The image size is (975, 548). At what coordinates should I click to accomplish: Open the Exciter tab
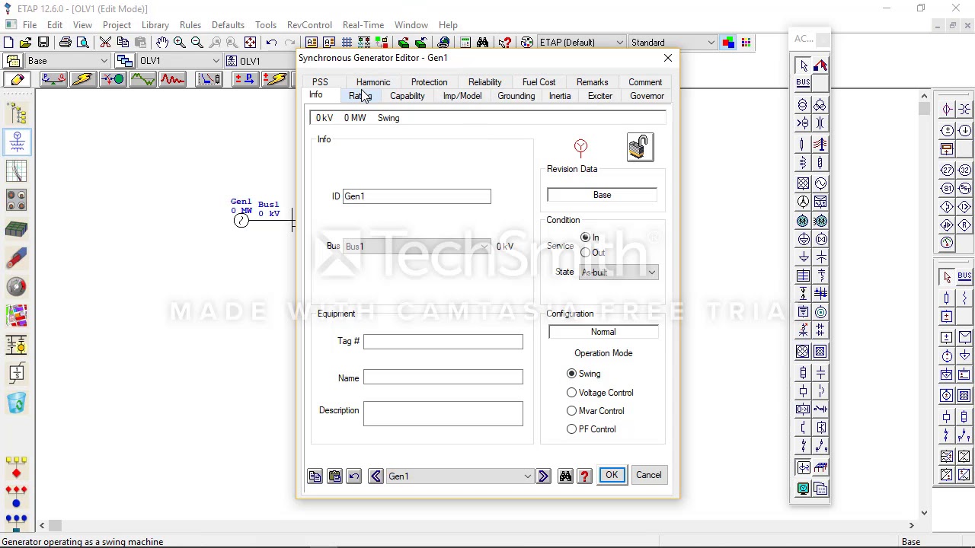600,96
